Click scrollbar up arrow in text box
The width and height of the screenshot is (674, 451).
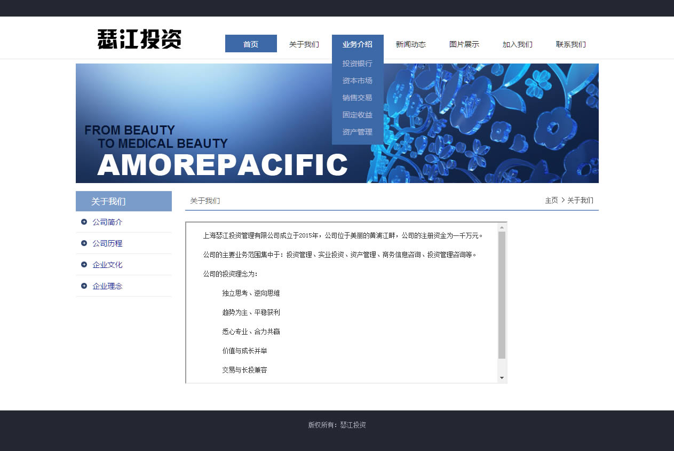[502, 227]
